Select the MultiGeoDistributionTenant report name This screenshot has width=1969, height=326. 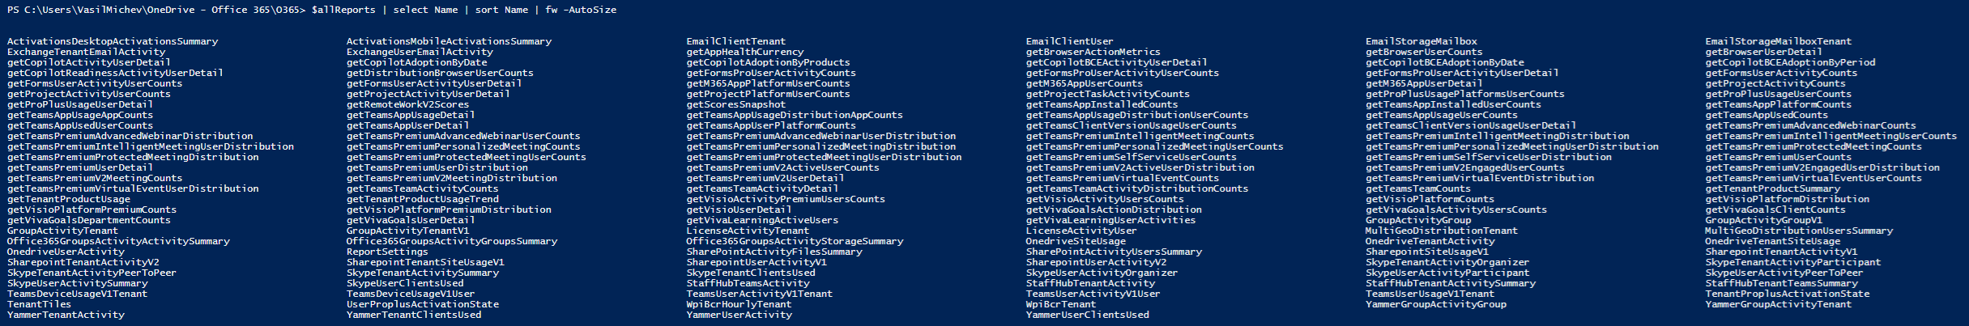(1442, 231)
